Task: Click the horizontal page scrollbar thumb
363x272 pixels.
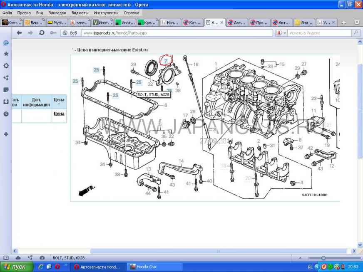Action: pos(218,251)
